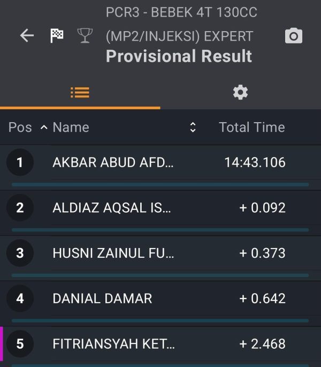Viewport: 321px width, 367px height.
Task: Open the settings gear tab
Action: pos(240,93)
